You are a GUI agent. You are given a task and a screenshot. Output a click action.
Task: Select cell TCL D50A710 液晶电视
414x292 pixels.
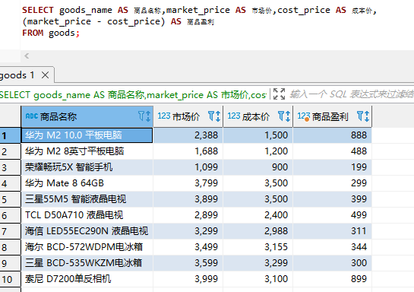[x=87, y=215]
